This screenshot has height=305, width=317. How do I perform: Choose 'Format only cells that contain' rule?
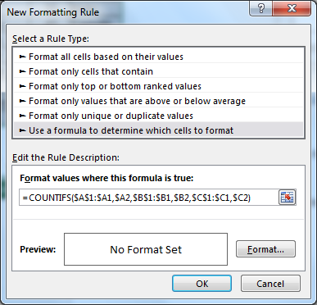point(158,71)
